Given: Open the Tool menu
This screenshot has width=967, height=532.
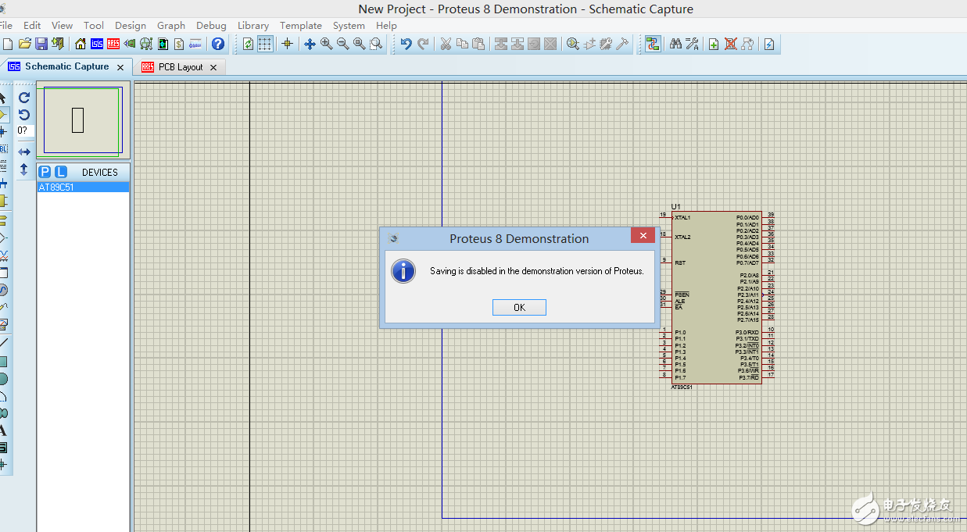Looking at the screenshot, I should pos(94,25).
